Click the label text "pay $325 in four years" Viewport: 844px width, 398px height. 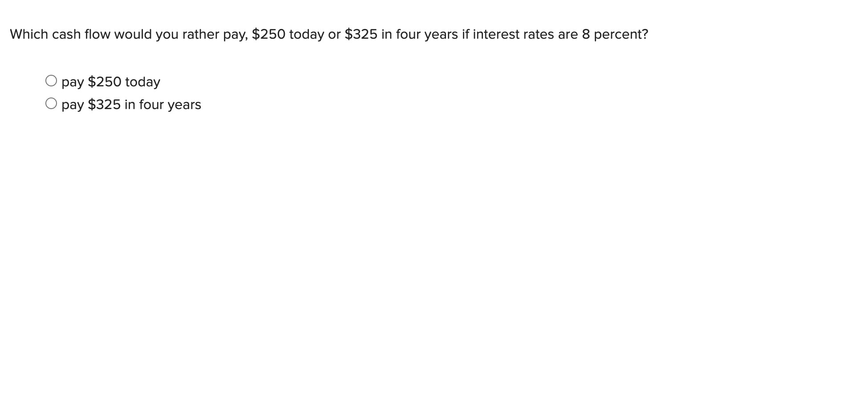coord(131,104)
